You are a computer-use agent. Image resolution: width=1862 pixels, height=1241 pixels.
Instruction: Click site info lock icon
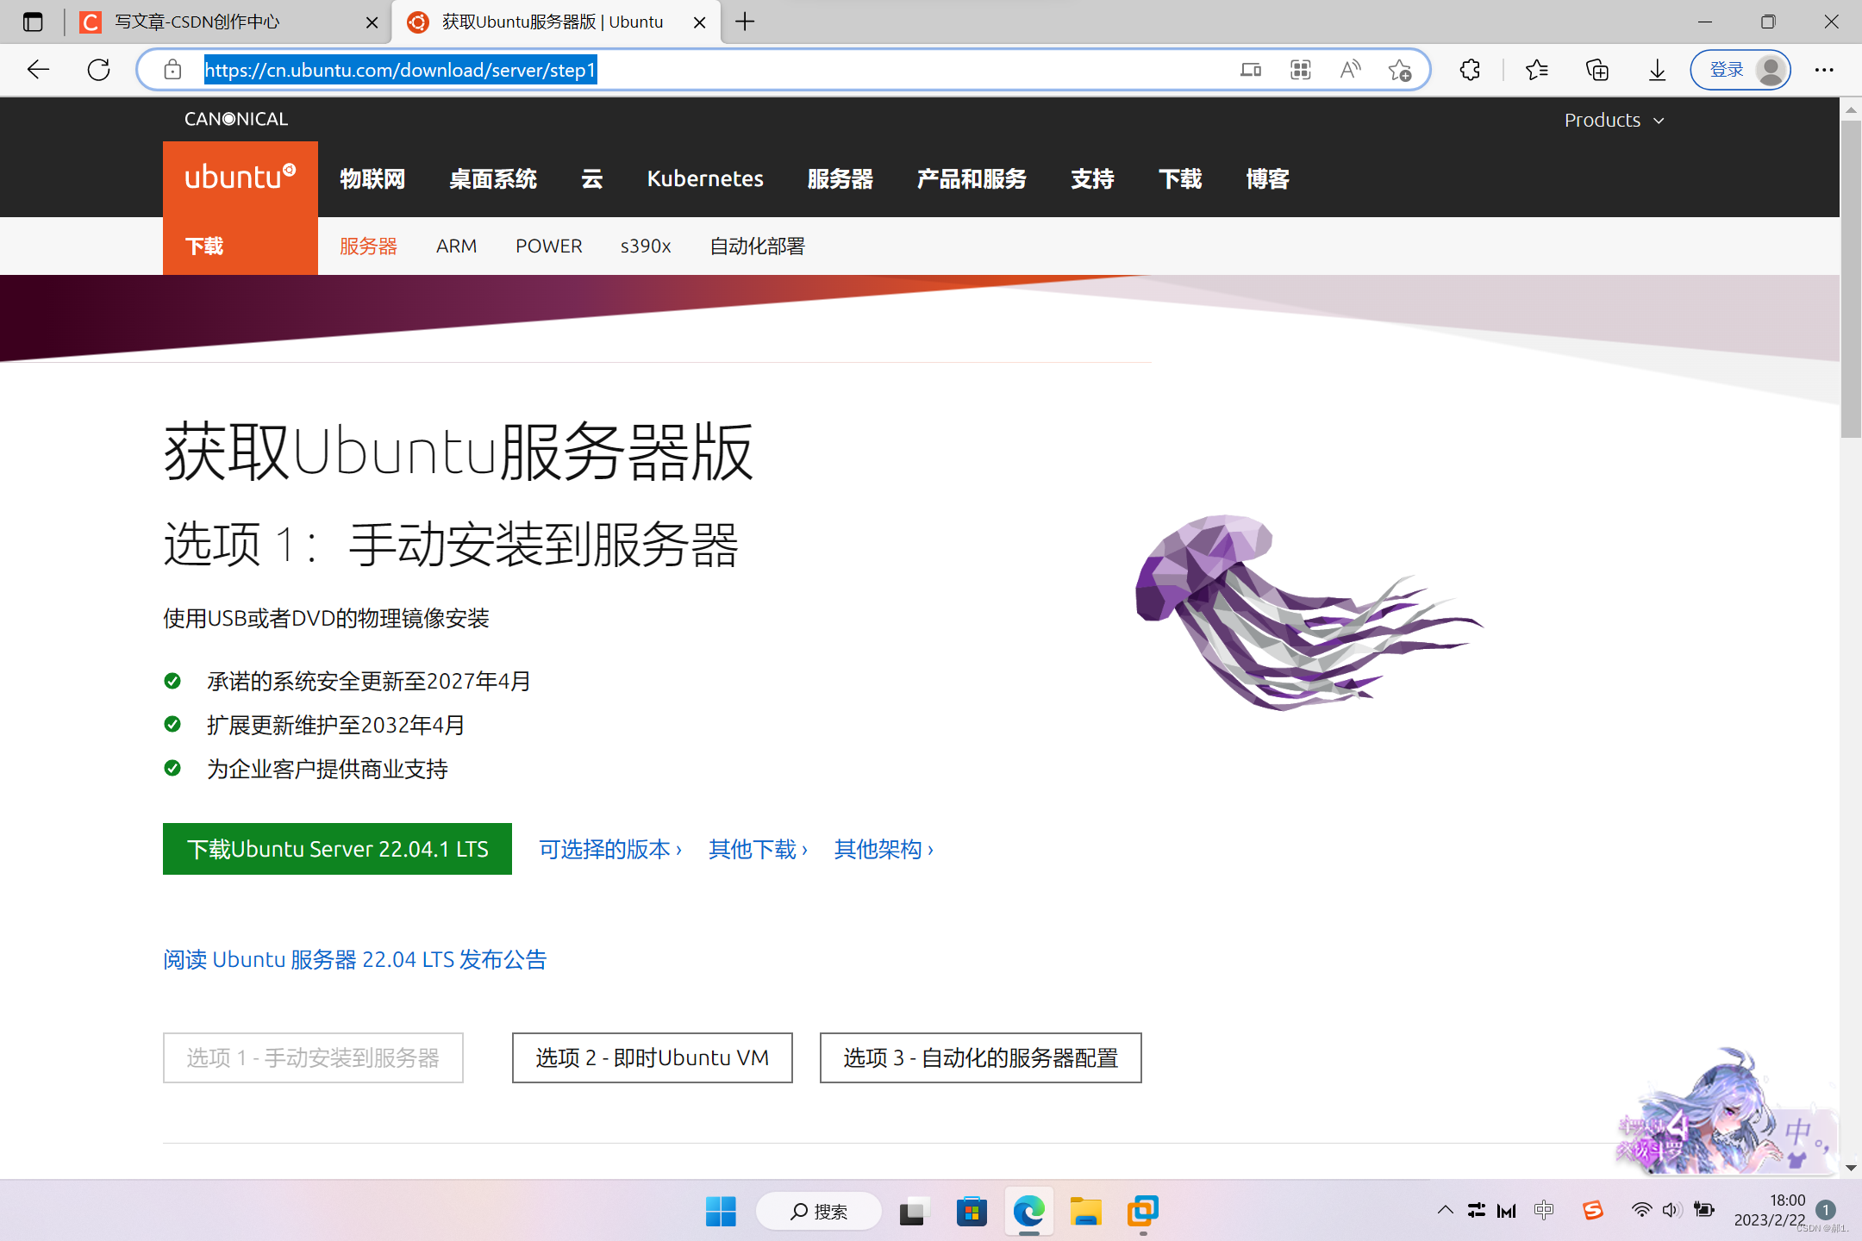click(x=172, y=70)
